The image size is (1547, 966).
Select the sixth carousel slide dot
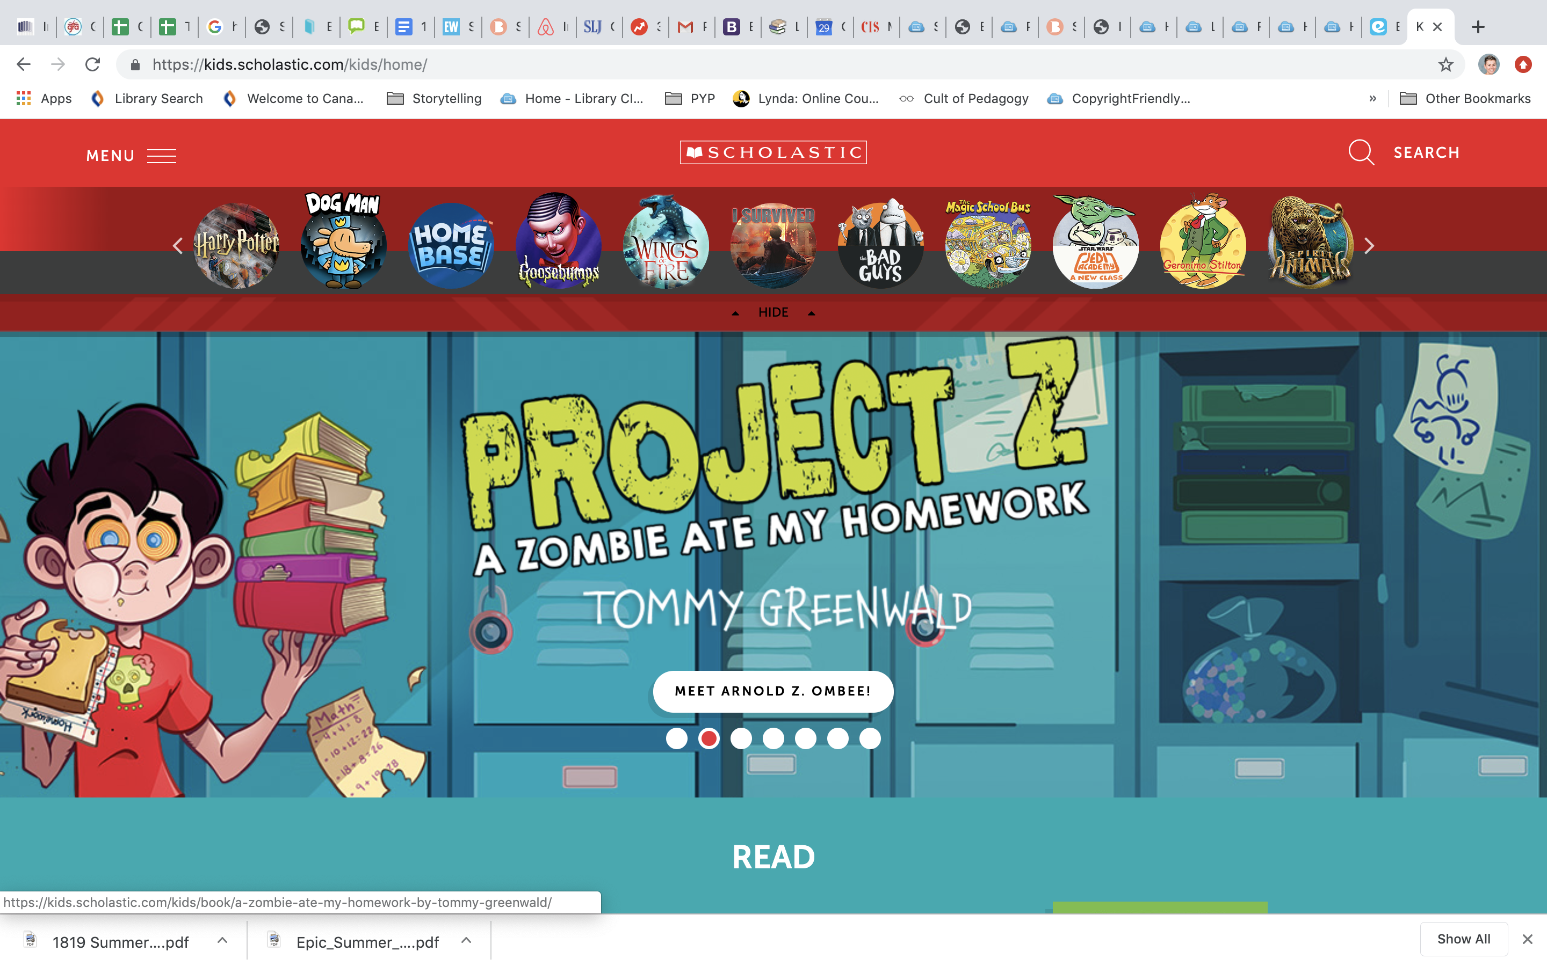click(837, 738)
